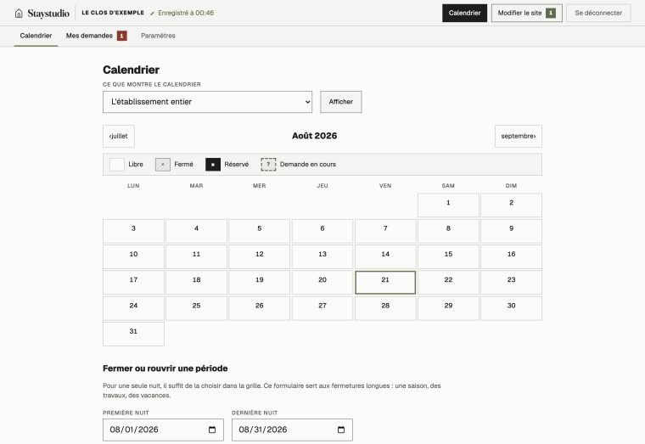Click the Staystudio house logo icon
Image resolution: width=645 pixels, height=444 pixels.
click(x=19, y=14)
